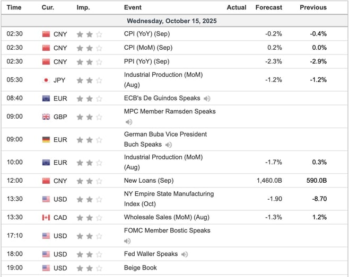Open the New Loans (Sep) event

(x=148, y=181)
